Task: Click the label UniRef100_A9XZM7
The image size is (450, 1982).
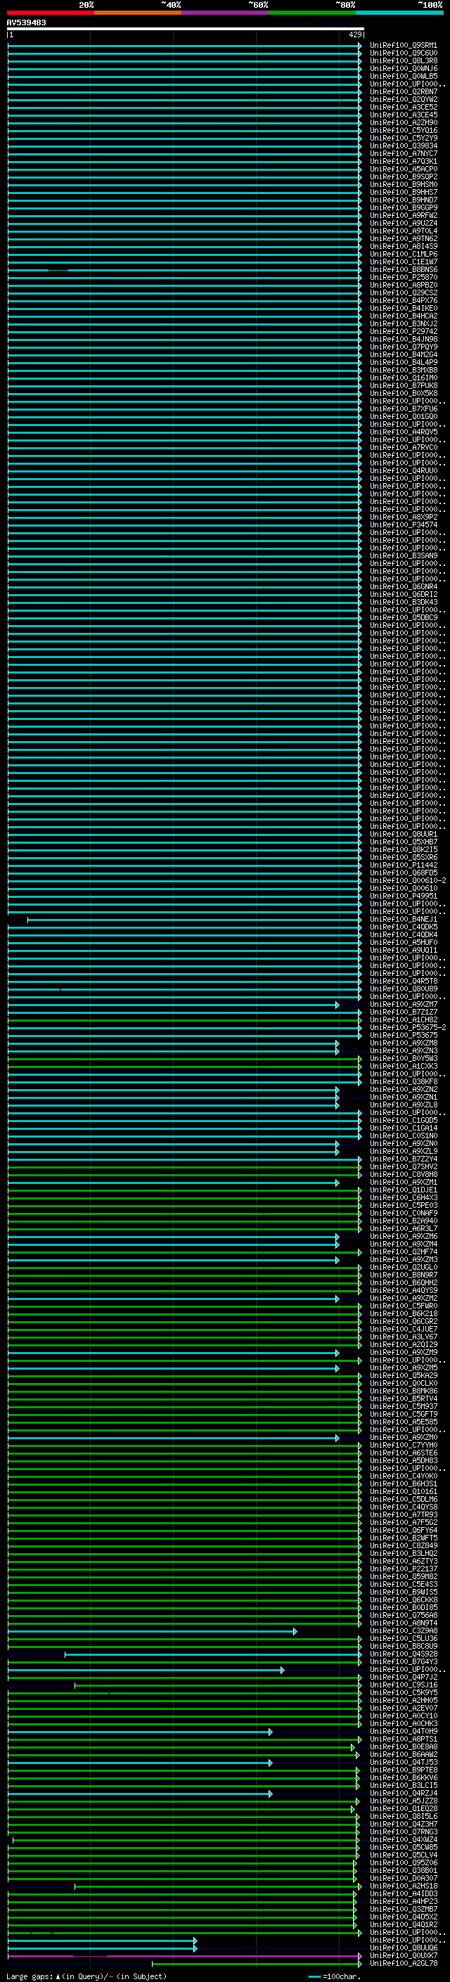Action: [x=403, y=1004]
